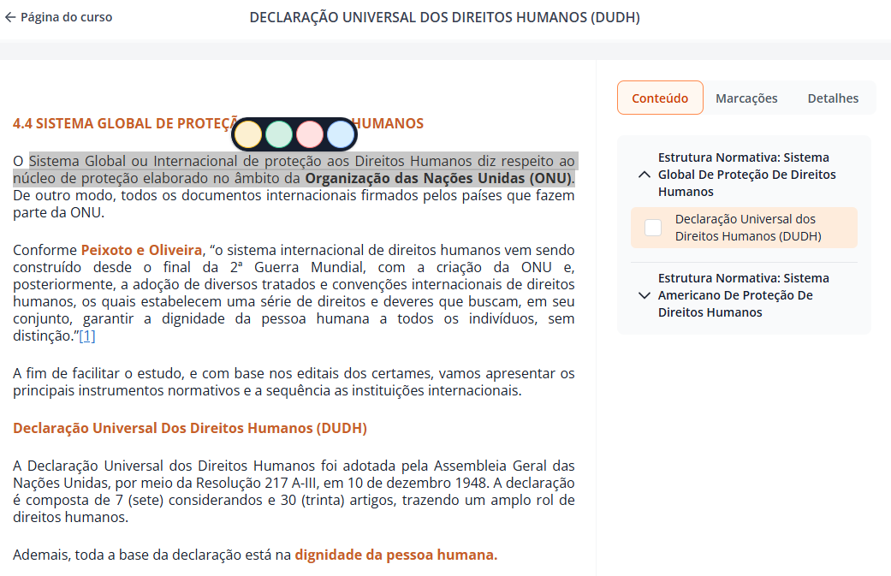Choose the green highlight color circle
The height and width of the screenshot is (576, 891).
tap(279, 134)
